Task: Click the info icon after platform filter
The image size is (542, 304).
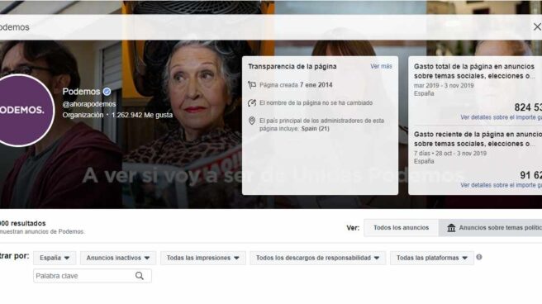Action: pyautogui.click(x=478, y=257)
